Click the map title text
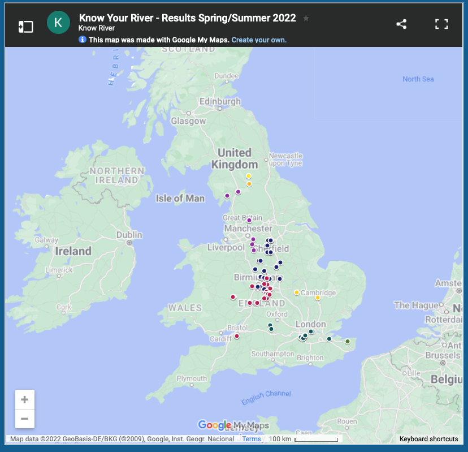 [x=187, y=18]
